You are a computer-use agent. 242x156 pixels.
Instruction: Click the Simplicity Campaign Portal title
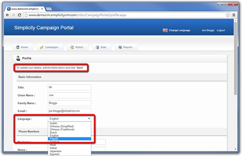tap(44, 28)
